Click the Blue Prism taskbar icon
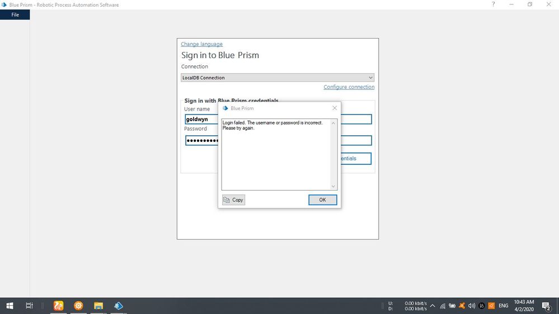Screen dimensions: 559x314 (x=119, y=306)
